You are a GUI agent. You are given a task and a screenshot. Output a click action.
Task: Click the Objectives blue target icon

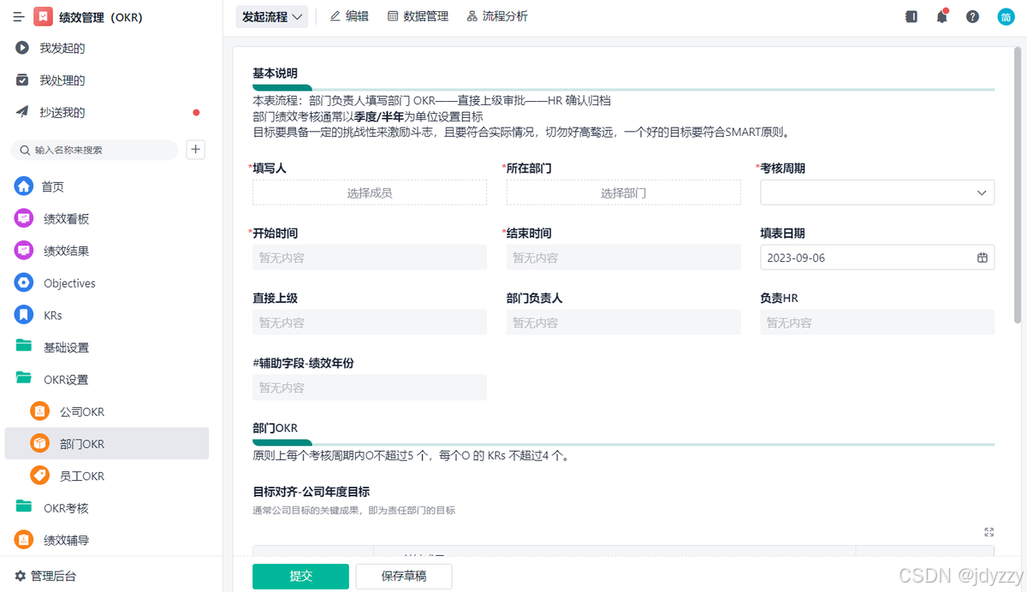[24, 283]
